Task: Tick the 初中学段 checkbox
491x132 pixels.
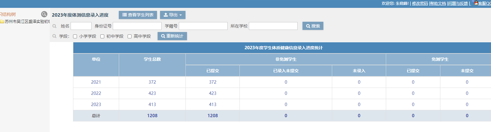Action: pyautogui.click(x=102, y=37)
